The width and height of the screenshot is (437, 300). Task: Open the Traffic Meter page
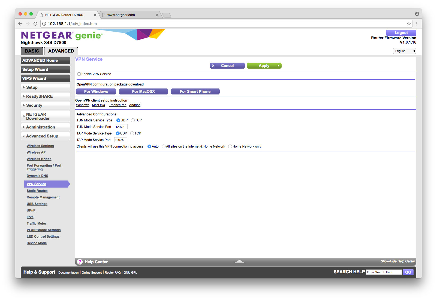37,224
